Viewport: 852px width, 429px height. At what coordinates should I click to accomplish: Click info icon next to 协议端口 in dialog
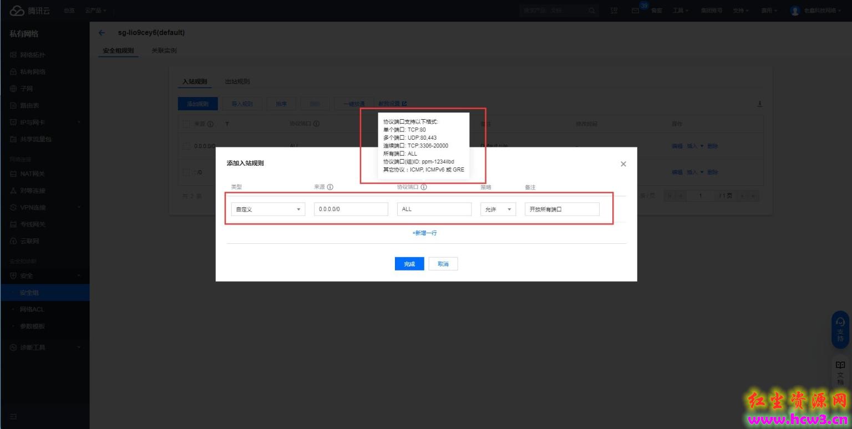[x=424, y=187]
